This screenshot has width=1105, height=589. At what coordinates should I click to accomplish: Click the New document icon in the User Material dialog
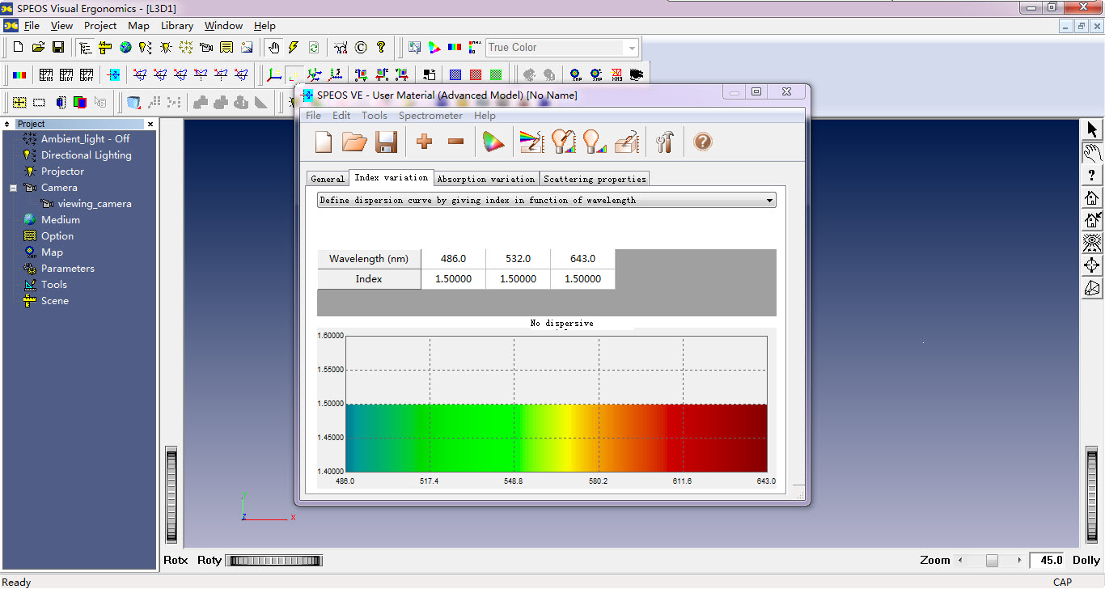pos(324,142)
